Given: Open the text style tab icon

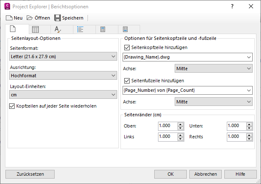Looking at the screenshot, I should click(58, 29).
